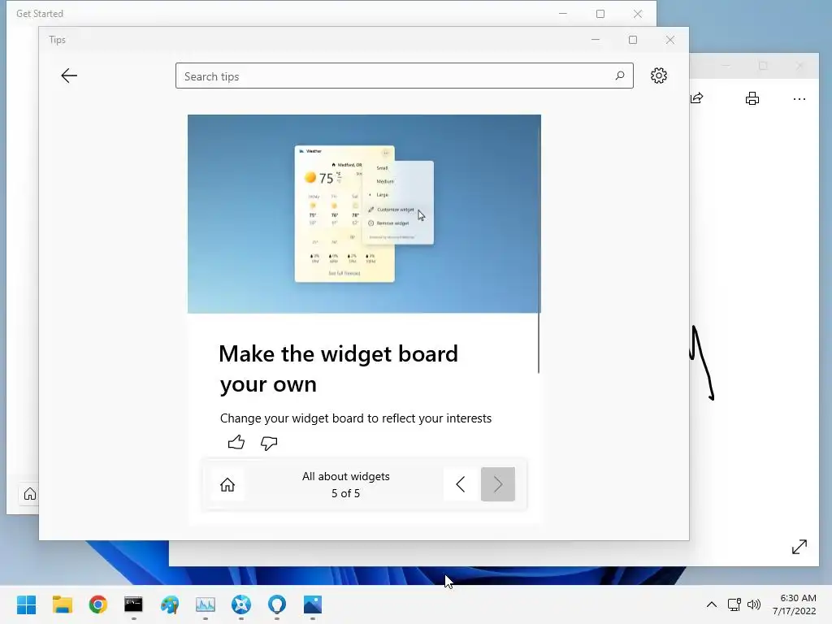Click the '5 of 5' page indicator

pos(346,493)
